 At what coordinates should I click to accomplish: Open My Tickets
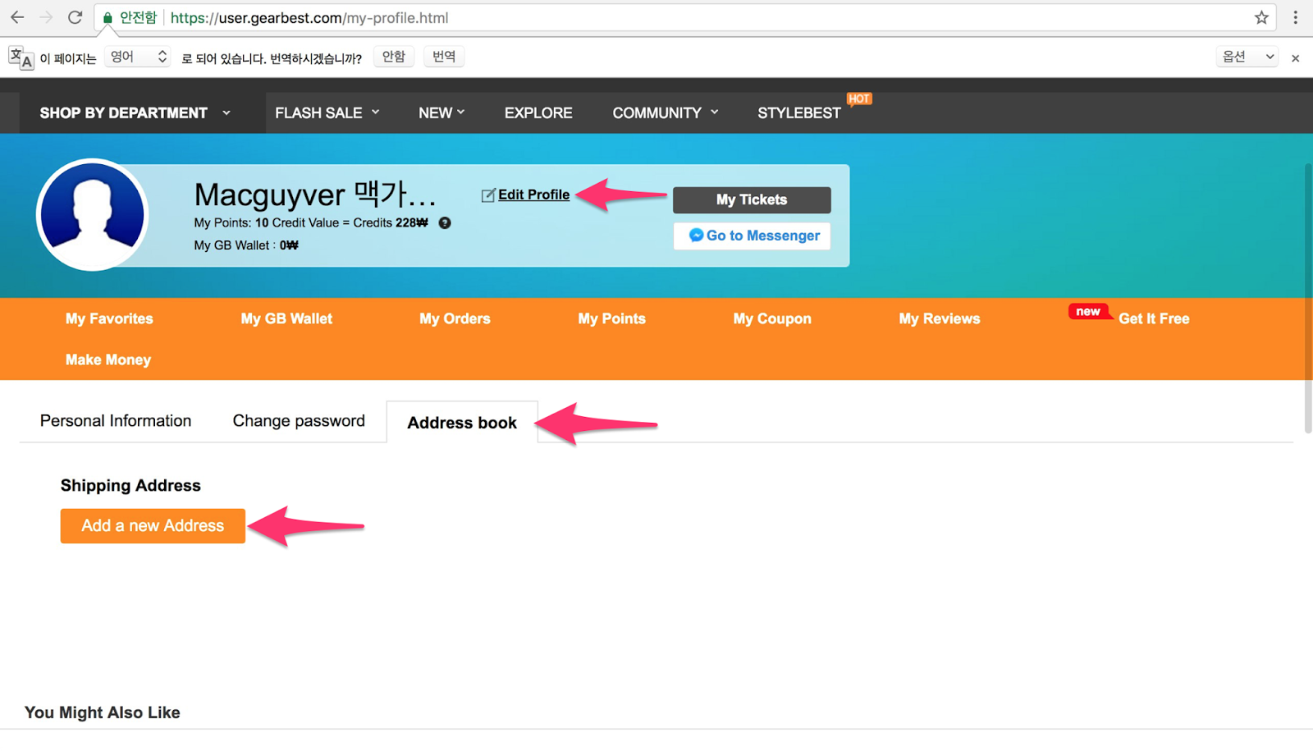pos(752,199)
